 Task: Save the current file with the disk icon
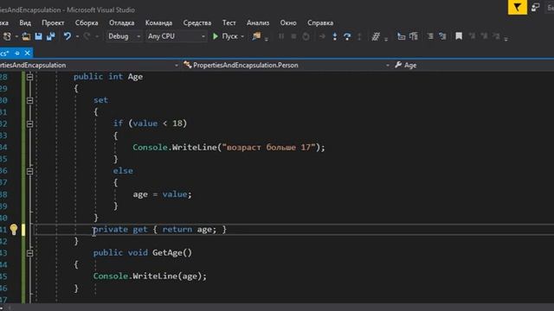click(38, 36)
